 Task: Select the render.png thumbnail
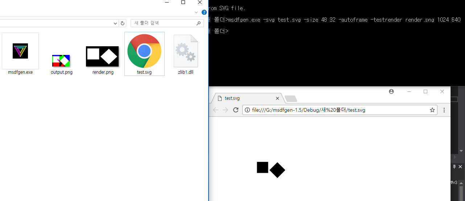click(x=102, y=56)
